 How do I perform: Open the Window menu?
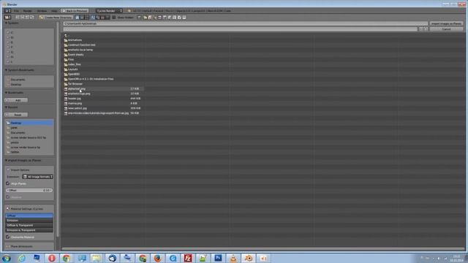42,11
